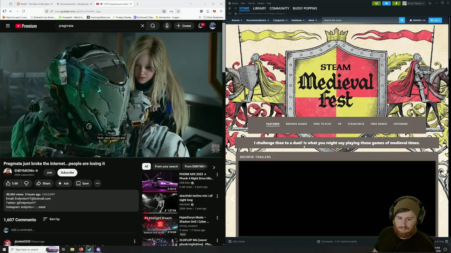Start YouTube voice search microphone
The height and width of the screenshot is (253, 451).
[167, 26]
